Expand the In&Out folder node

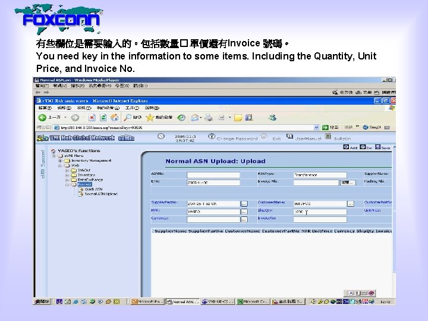(67, 171)
